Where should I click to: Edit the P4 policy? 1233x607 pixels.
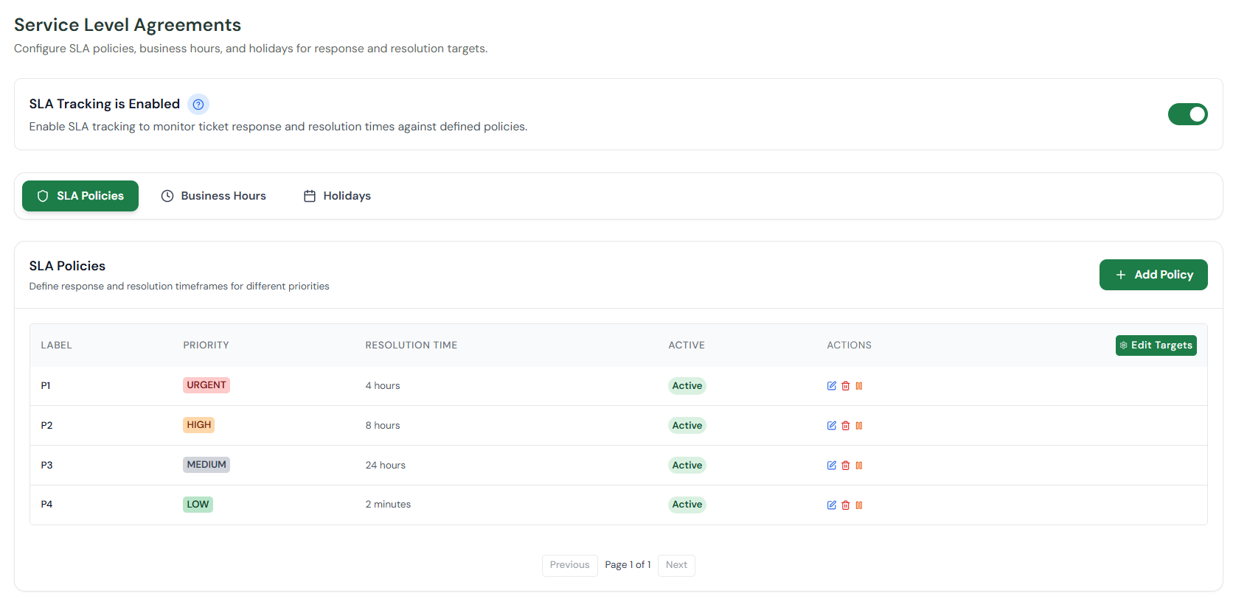coord(832,505)
